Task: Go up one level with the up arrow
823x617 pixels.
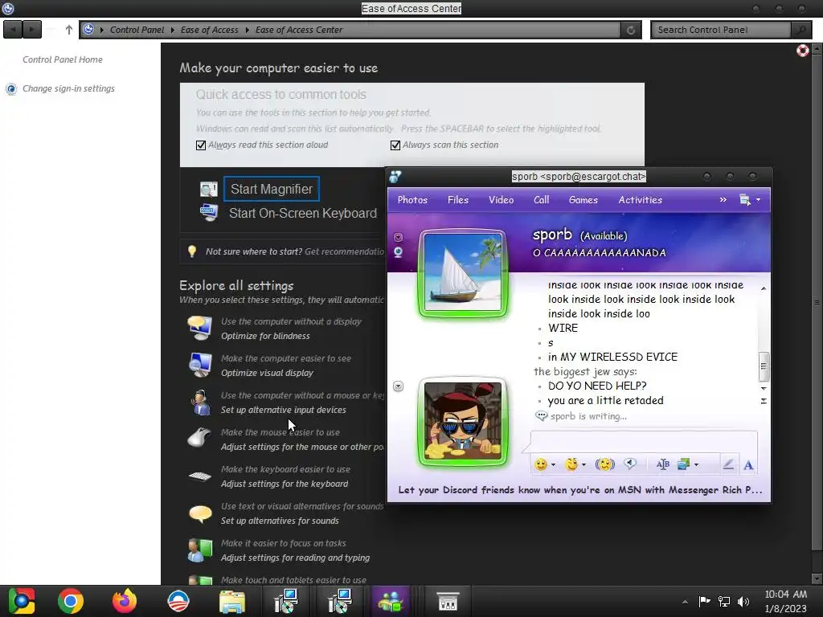Action: point(69,30)
